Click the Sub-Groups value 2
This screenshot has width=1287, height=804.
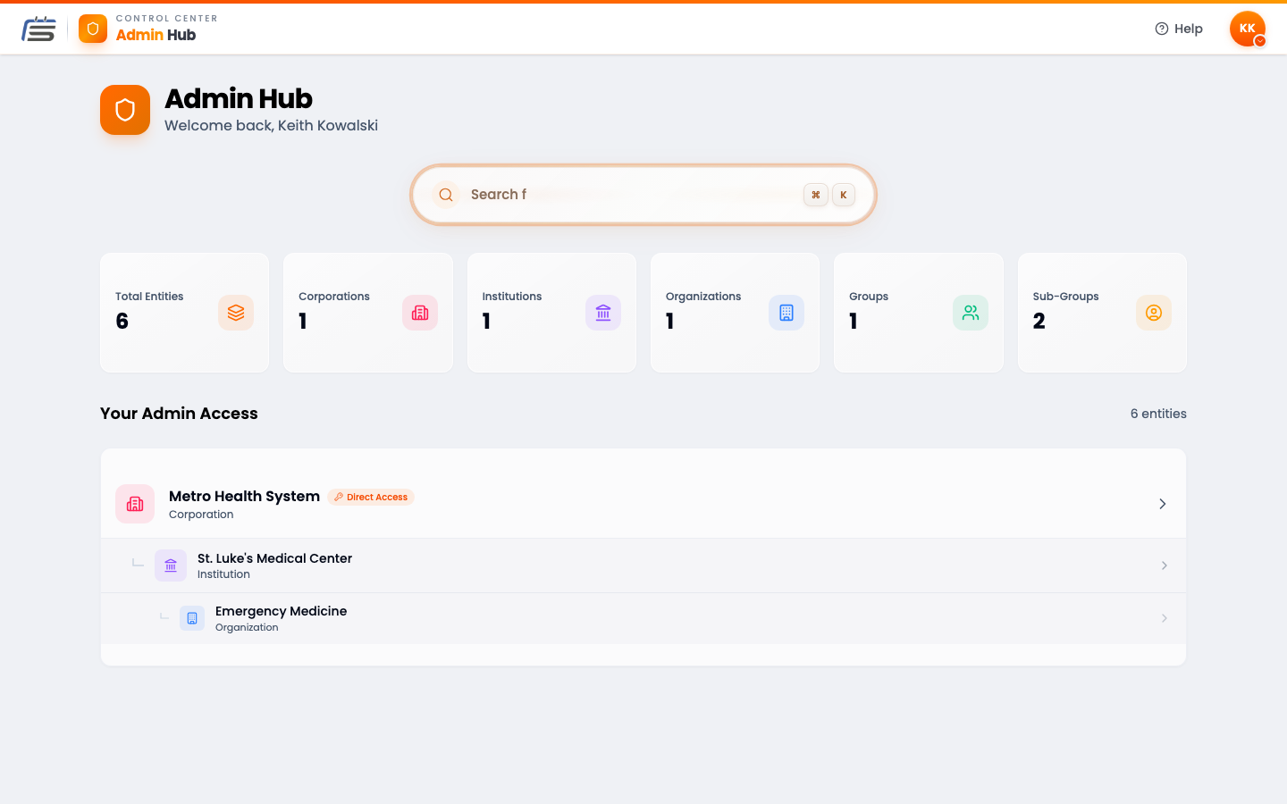(1039, 321)
